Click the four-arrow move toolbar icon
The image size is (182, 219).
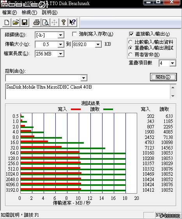coord(55,22)
